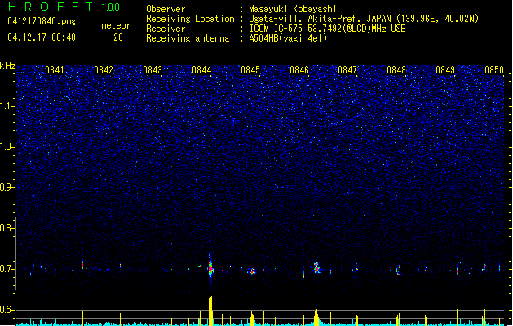Click the "meteor" count label
Image resolution: width=513 pixels, height=326 pixels.
(x=116, y=25)
